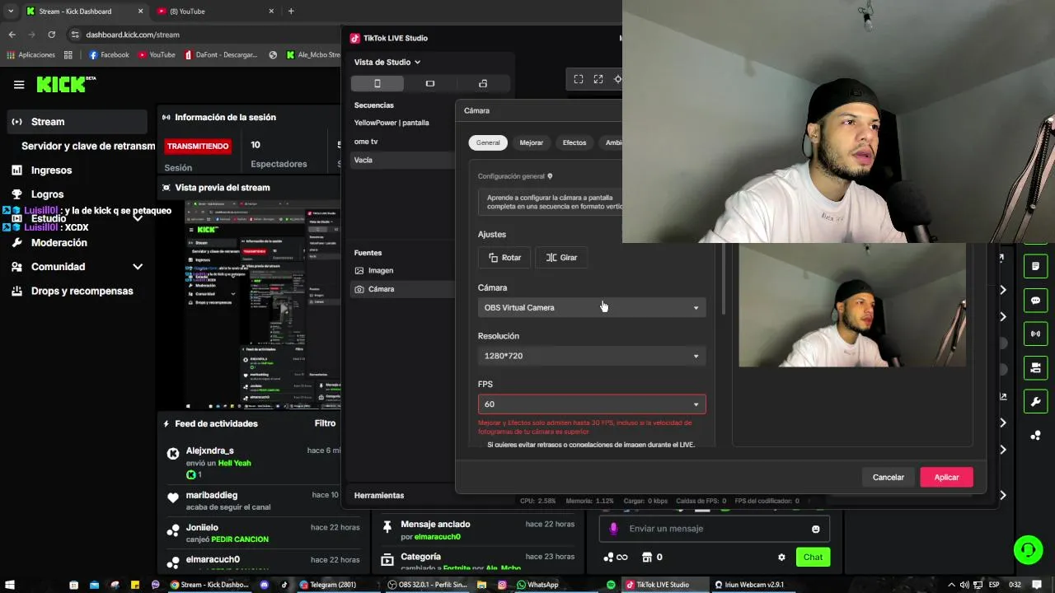Click Filtro in Feed de actividades

325,423
